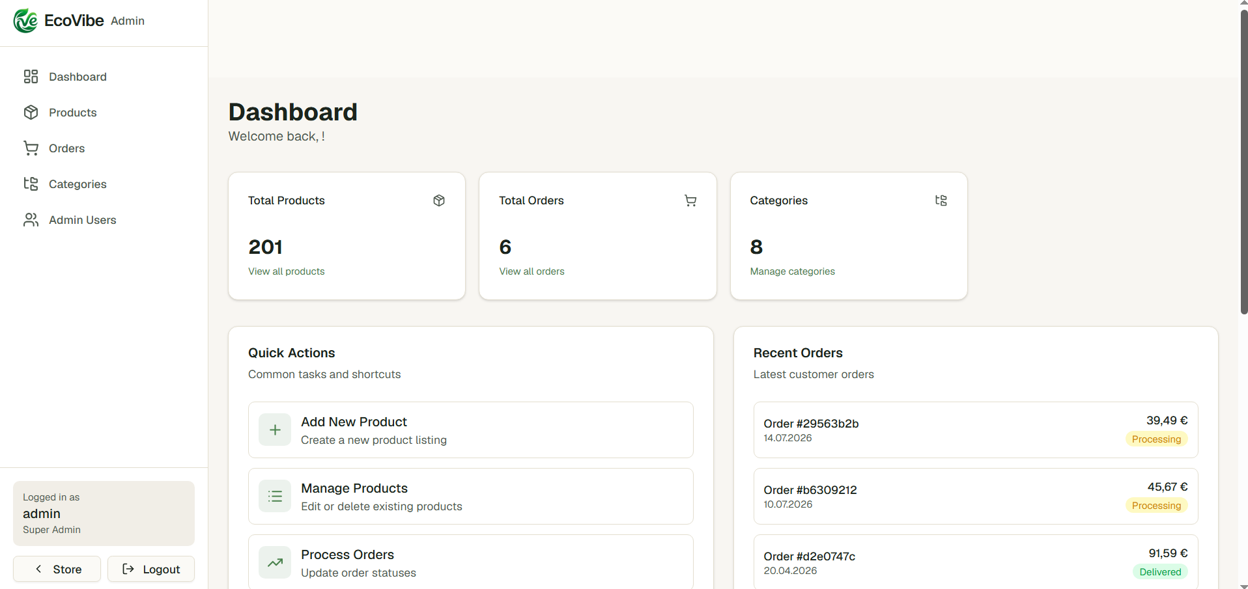Click the page vertical scrollbar thumb

coord(1243,161)
